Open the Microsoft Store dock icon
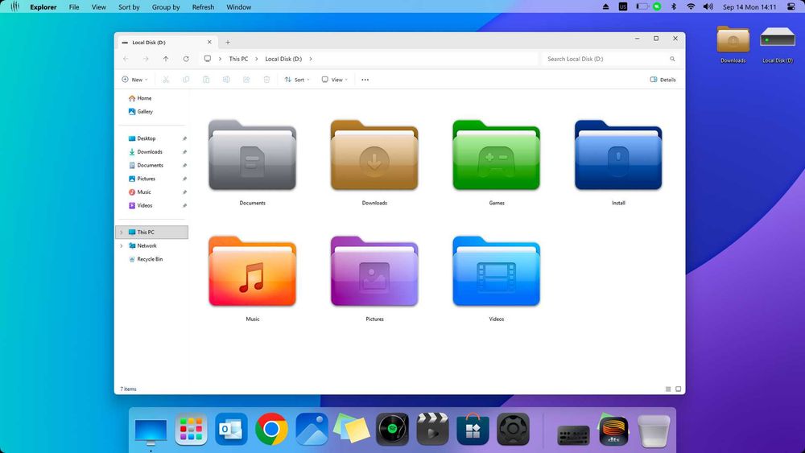 pos(473,429)
